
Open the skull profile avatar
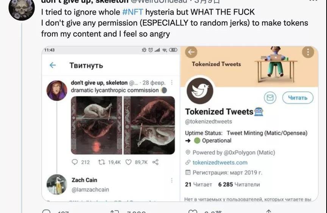click(x=22, y=8)
